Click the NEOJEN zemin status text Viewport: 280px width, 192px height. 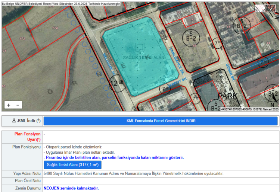click(71, 188)
